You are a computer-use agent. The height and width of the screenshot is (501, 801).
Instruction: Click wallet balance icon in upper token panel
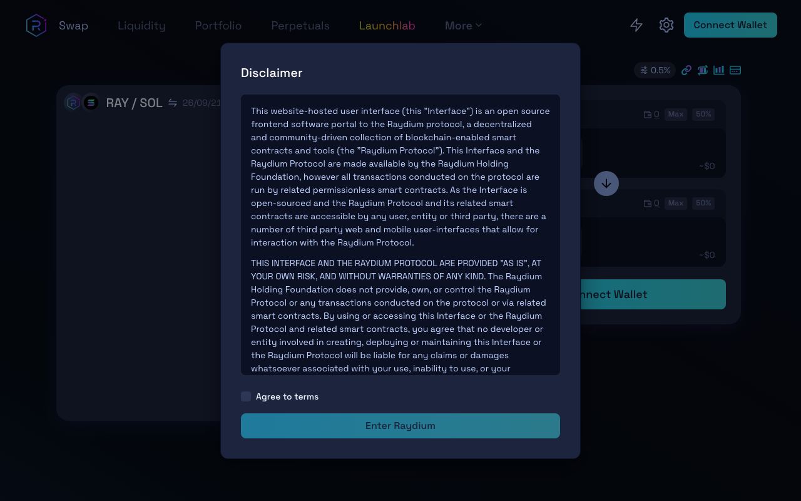[648, 115]
